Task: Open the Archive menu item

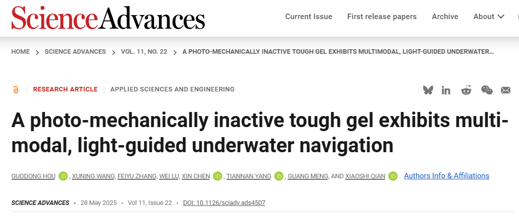Action: coord(445,17)
